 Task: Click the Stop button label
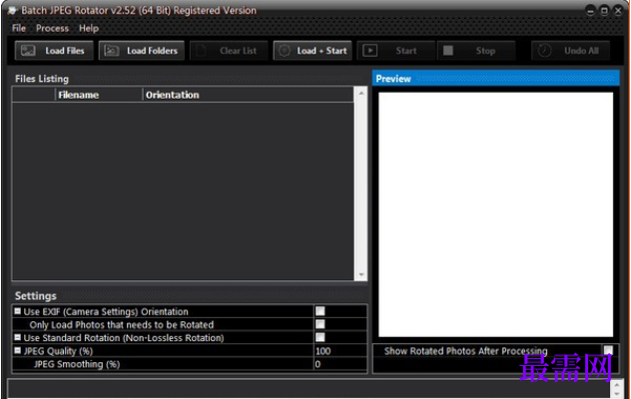pos(485,51)
